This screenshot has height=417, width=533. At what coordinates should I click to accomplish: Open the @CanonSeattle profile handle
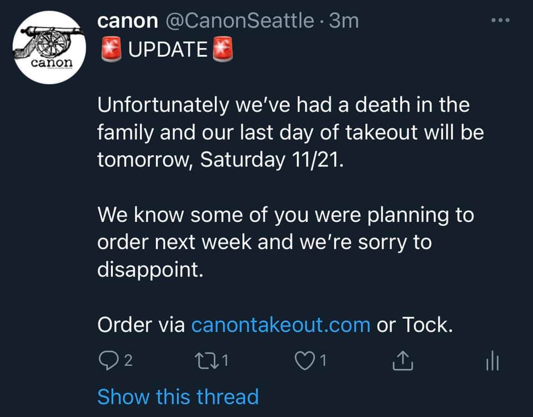click(240, 21)
